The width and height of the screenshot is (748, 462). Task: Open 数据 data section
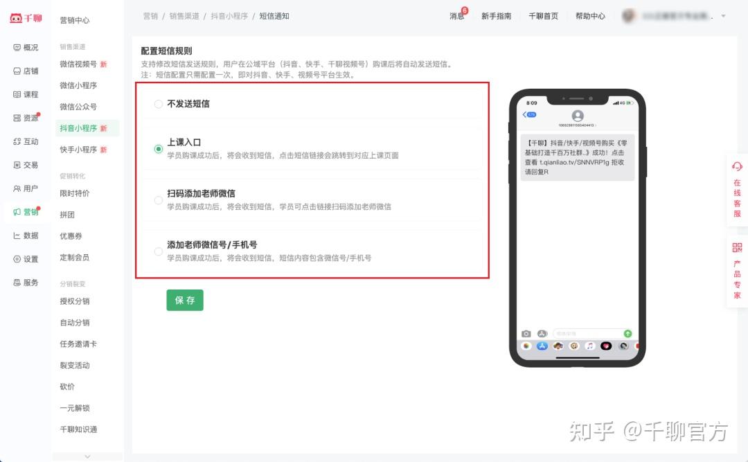point(26,236)
